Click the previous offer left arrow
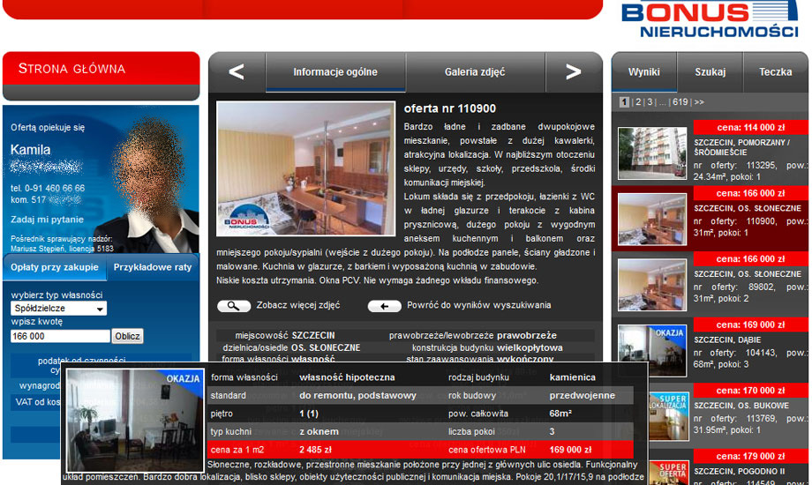The width and height of the screenshot is (812, 485). [x=237, y=72]
